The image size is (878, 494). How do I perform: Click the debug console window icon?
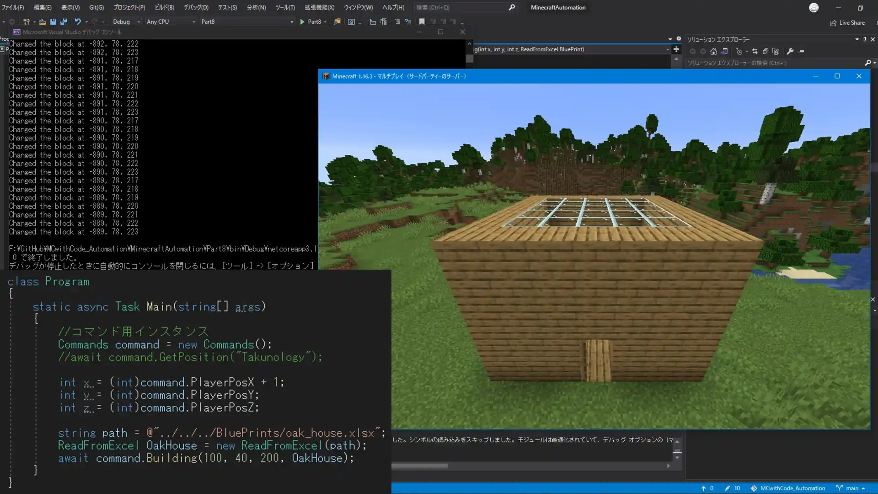[x=16, y=32]
